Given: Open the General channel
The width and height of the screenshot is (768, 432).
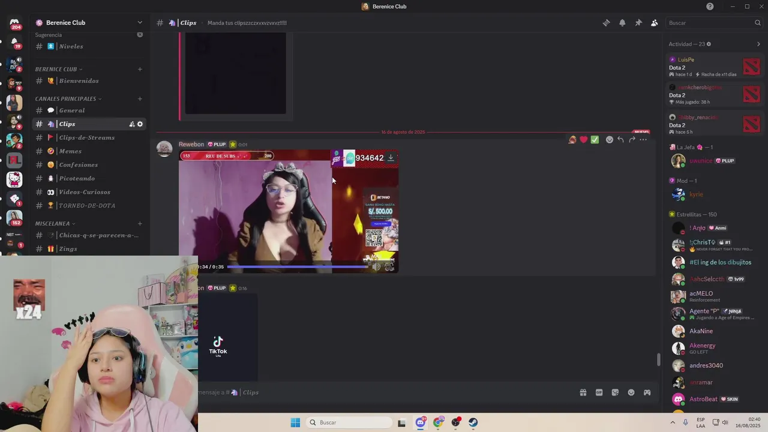Looking at the screenshot, I should pyautogui.click(x=71, y=110).
